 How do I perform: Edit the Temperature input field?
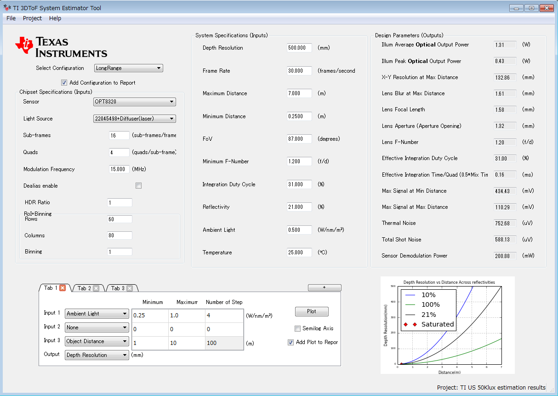[300, 253]
